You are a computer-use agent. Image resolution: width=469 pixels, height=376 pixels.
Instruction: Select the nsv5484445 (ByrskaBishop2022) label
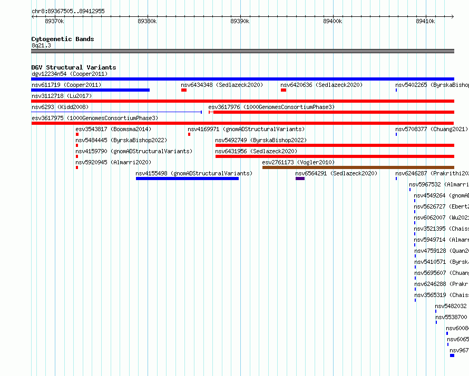(121, 140)
